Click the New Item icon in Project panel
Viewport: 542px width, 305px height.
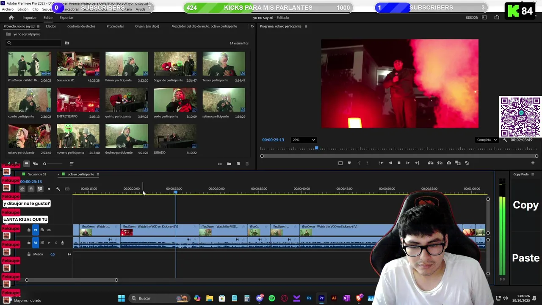238,164
